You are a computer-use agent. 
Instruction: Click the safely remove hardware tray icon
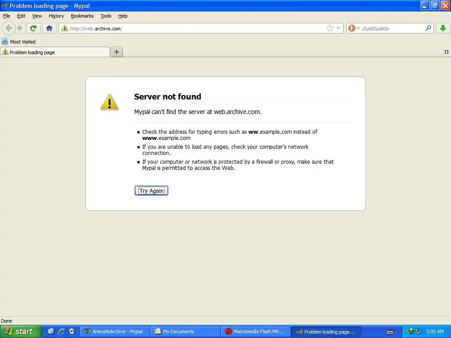pos(418,331)
